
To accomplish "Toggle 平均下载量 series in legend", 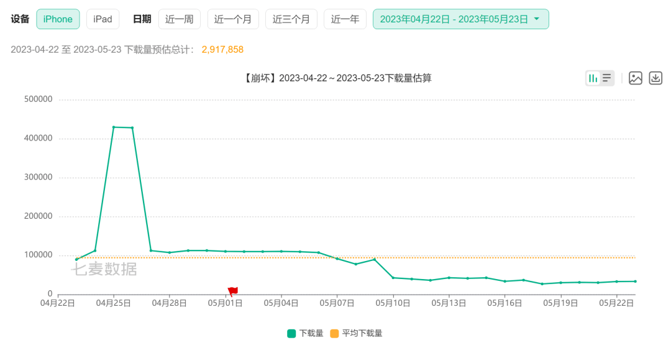I will (x=356, y=334).
